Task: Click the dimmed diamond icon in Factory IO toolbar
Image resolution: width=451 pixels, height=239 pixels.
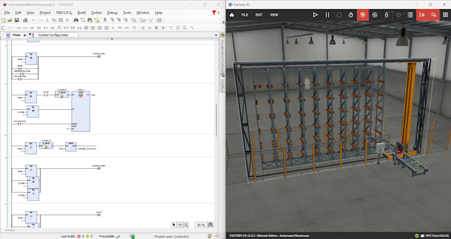Action: pos(399,15)
